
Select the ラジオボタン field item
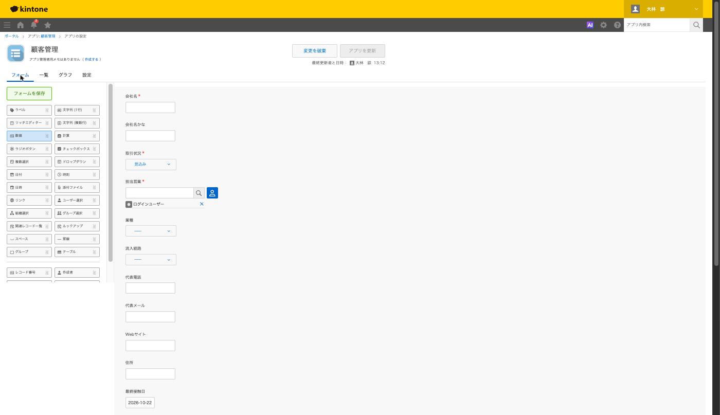[x=29, y=149]
